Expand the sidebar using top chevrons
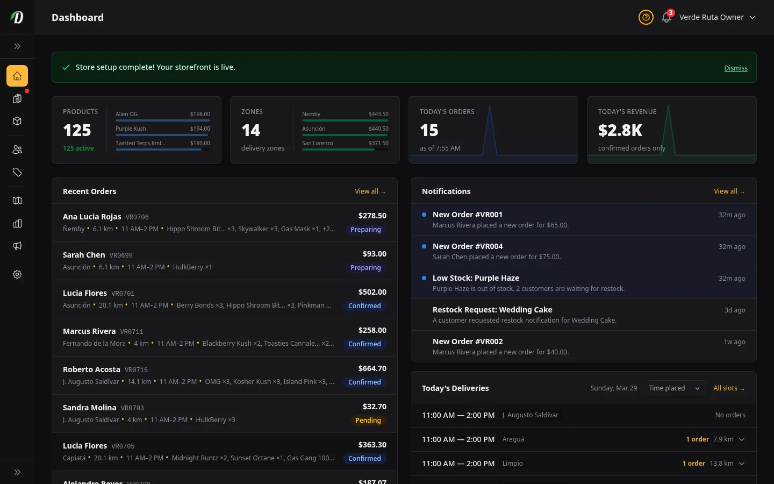The width and height of the screenshot is (774, 484). tap(17, 46)
